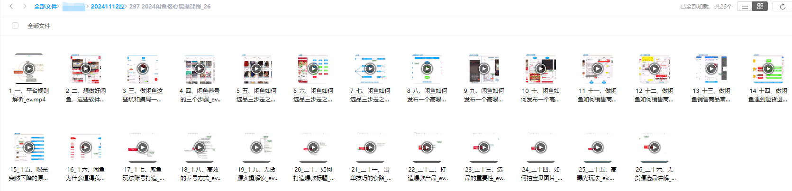The width and height of the screenshot is (792, 191).
Task: Open thumbnail of video 5 闲鱼如何选品
Action: pyautogui.click(x=256, y=69)
